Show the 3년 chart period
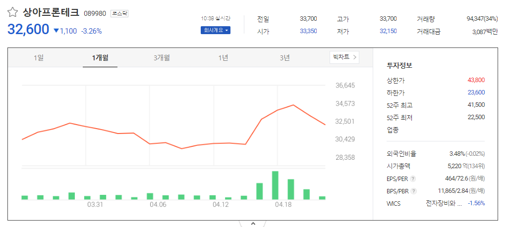This screenshot has height=227, width=510. point(284,58)
